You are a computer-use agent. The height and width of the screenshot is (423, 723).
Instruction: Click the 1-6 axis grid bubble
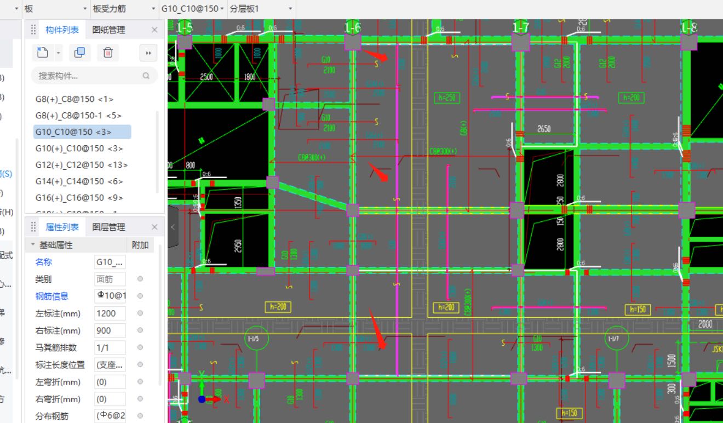click(x=352, y=26)
